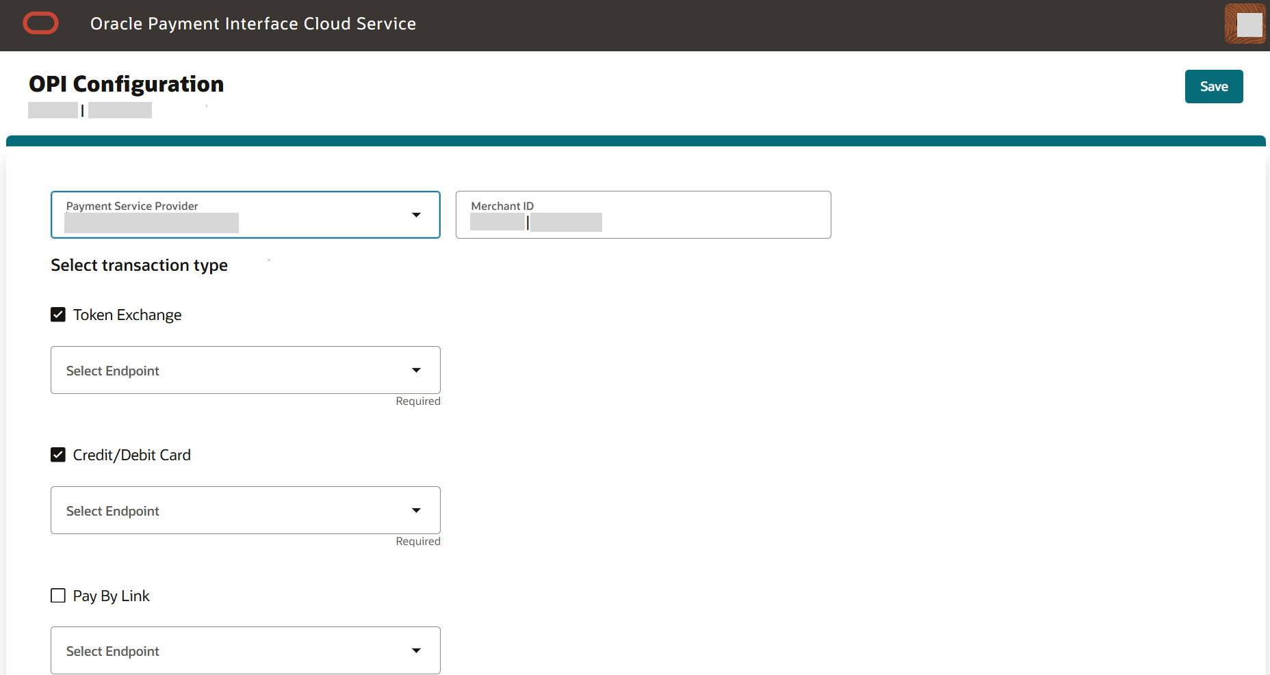Open the user profile avatar menu

coord(1245,24)
